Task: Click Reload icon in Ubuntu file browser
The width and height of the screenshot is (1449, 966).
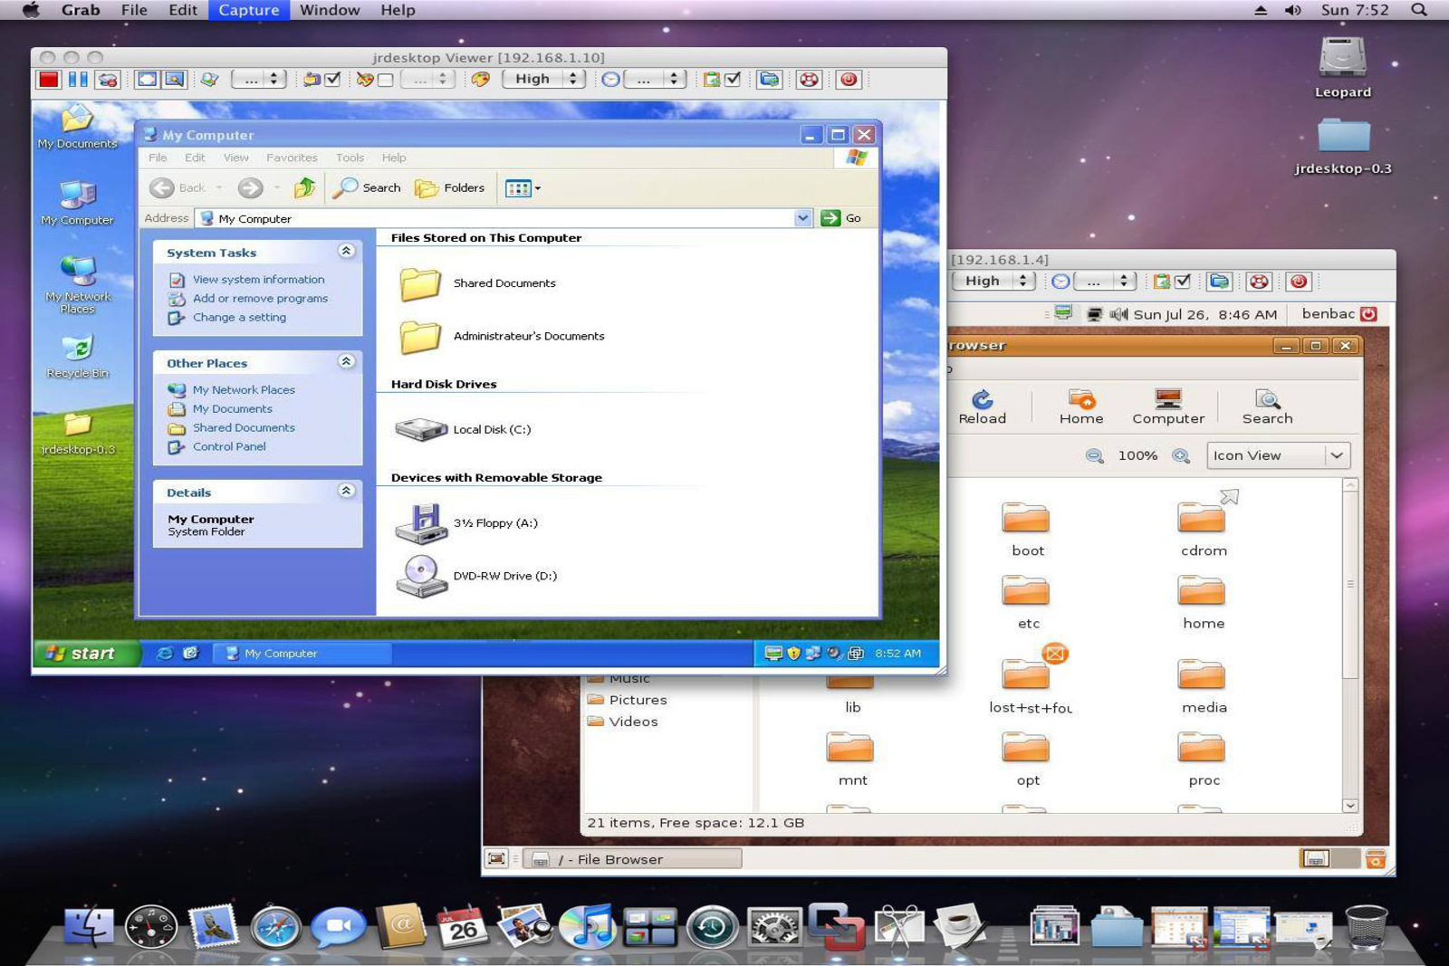Action: [x=983, y=398]
